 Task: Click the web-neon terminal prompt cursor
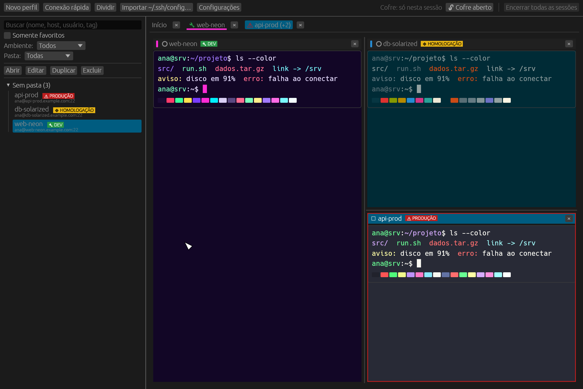tap(205, 89)
